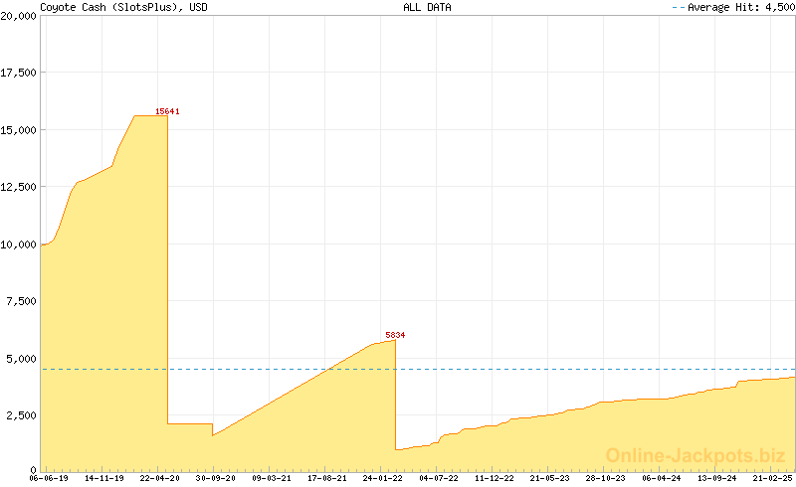
Task: Select the 10,000 y-axis label
Action: coord(20,244)
